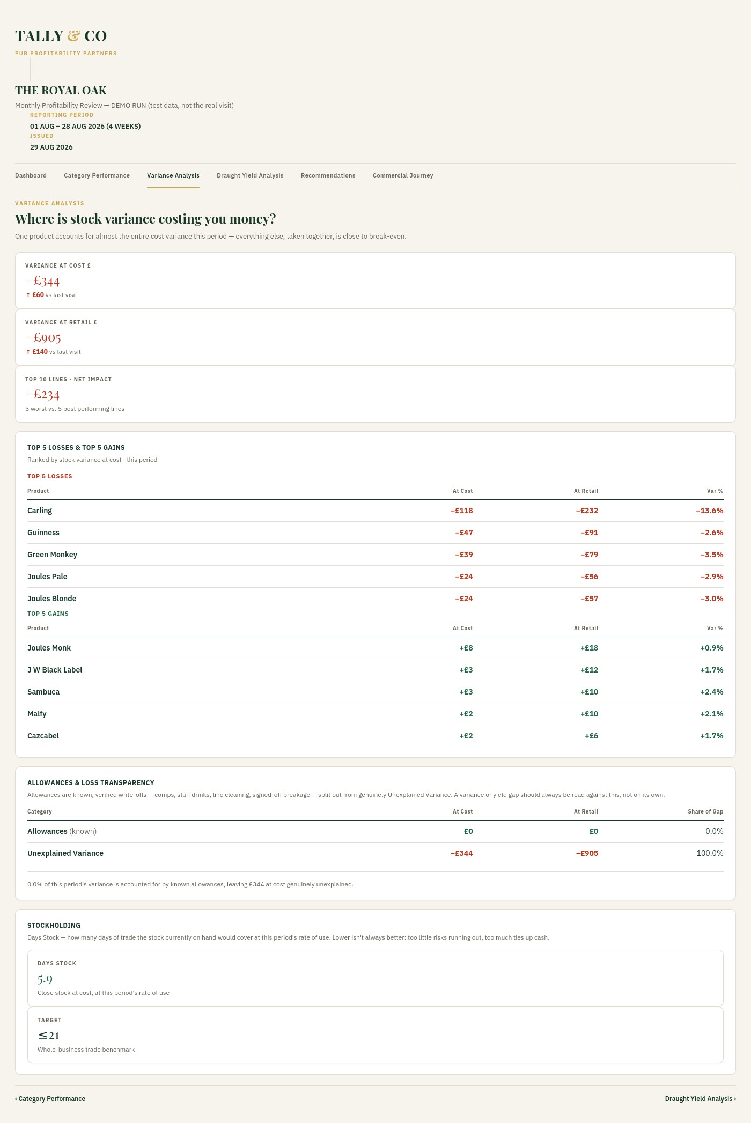Click J W Black Label product
Image resolution: width=751 pixels, height=1123 pixels.
point(55,670)
